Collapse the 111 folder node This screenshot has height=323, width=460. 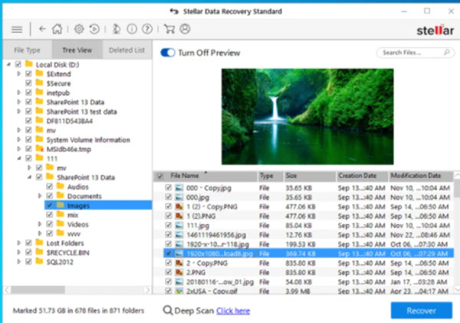point(19,158)
